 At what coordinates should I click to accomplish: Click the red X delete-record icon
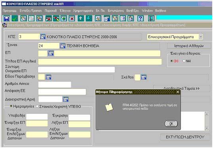72,18
